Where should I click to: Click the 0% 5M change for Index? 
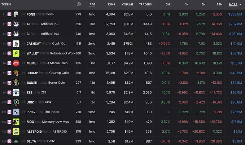(168, 112)
